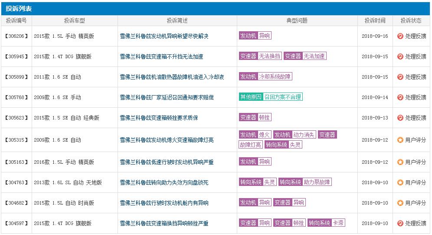The height and width of the screenshot is (235, 432).
Task: Click the 变速器 顿挫 tag in row 304597
Action: 290,223
